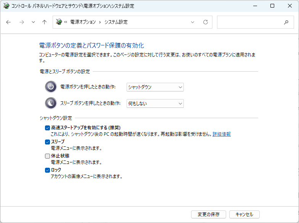299x223 pixels.
Task: Open the 何もしない sleep button dropdown
Action: click(x=155, y=103)
